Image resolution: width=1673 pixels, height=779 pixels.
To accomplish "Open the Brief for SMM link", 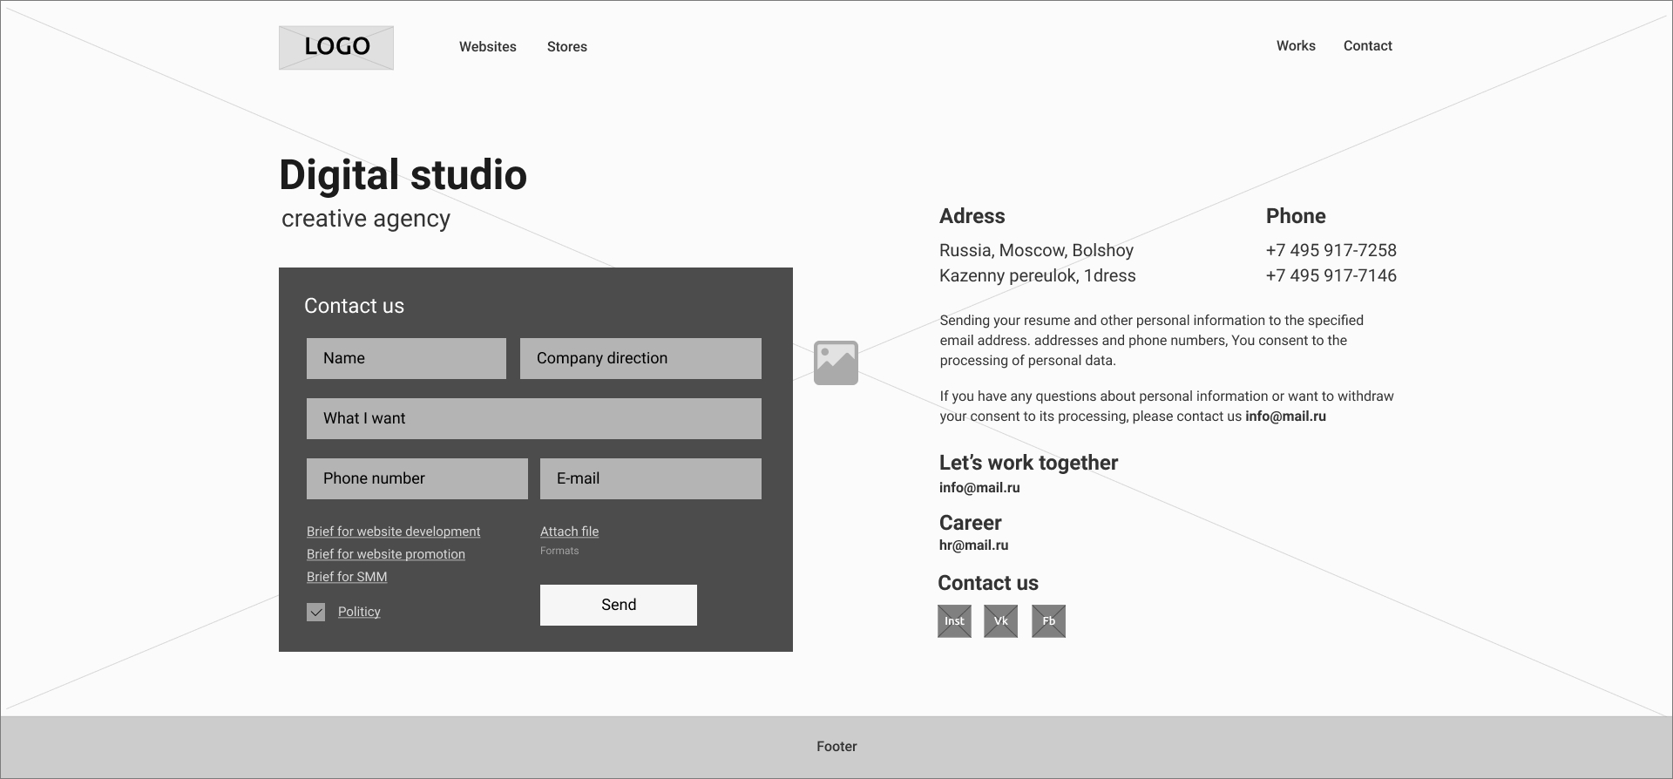I will click(347, 577).
